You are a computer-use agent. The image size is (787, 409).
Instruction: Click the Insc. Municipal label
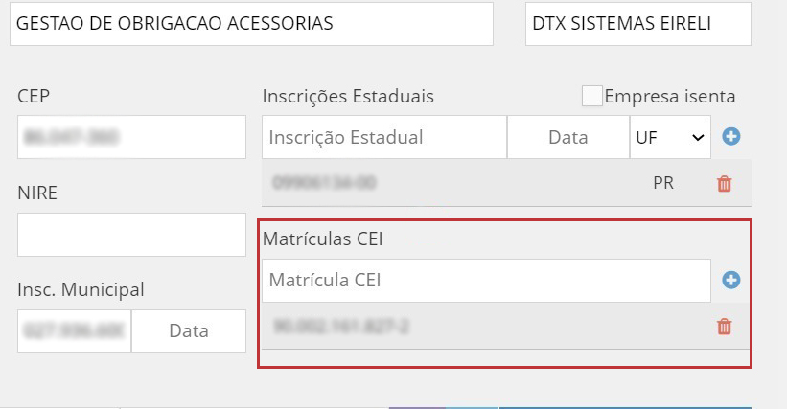point(81,289)
